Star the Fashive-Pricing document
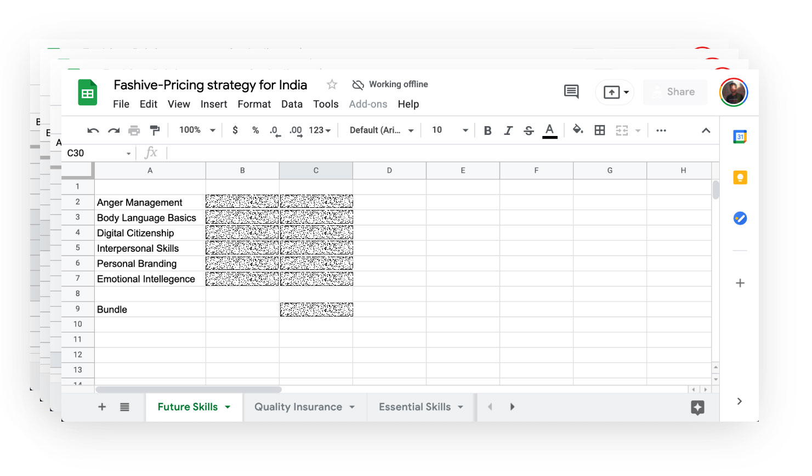 pyautogui.click(x=332, y=84)
